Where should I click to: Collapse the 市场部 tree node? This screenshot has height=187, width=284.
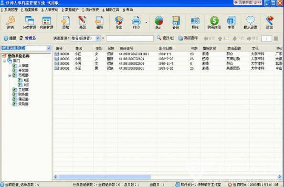pos(10,75)
